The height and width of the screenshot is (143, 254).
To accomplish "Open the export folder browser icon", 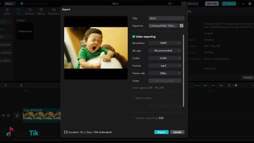I will 181,26.
